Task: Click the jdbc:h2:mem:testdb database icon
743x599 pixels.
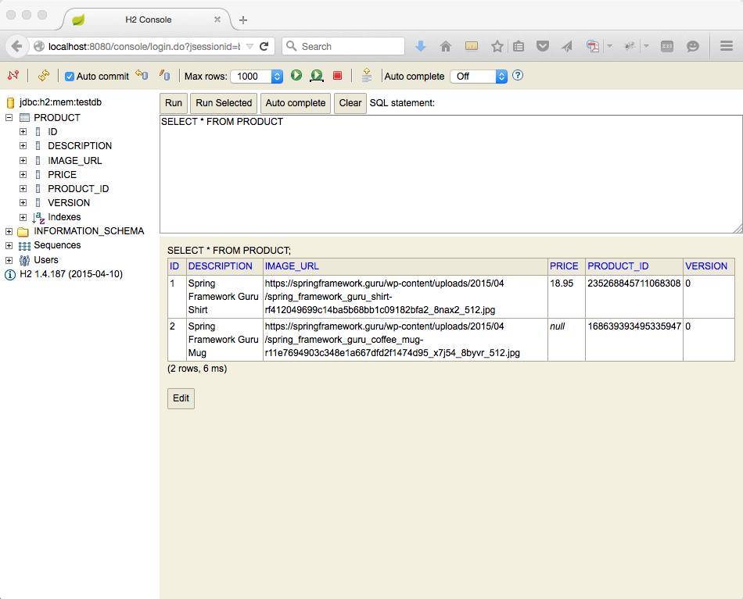Action: tap(10, 102)
